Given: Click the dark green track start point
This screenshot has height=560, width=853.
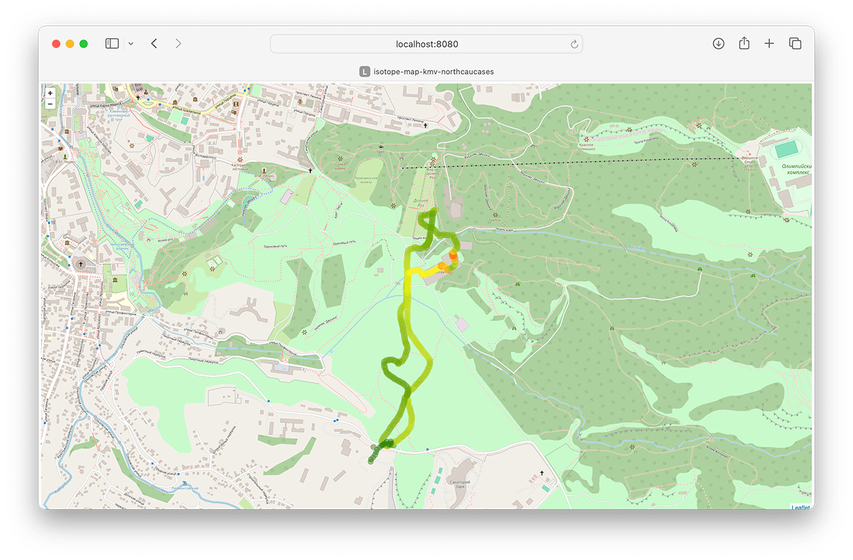Looking at the screenshot, I should pyautogui.click(x=372, y=459).
